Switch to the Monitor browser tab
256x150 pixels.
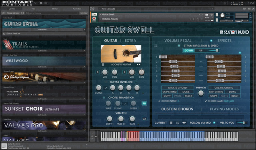point(55,9)
